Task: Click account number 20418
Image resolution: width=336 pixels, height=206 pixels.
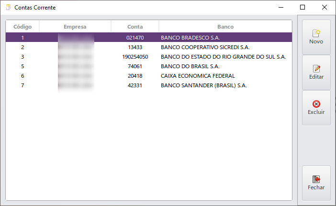Action: click(135, 76)
